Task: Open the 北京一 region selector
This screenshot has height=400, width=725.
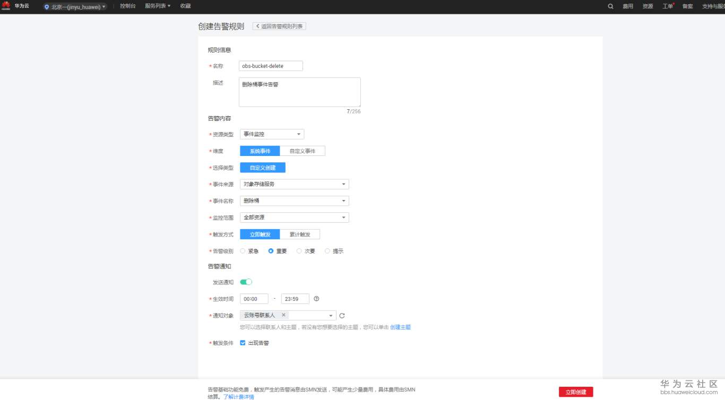Action: (74, 6)
